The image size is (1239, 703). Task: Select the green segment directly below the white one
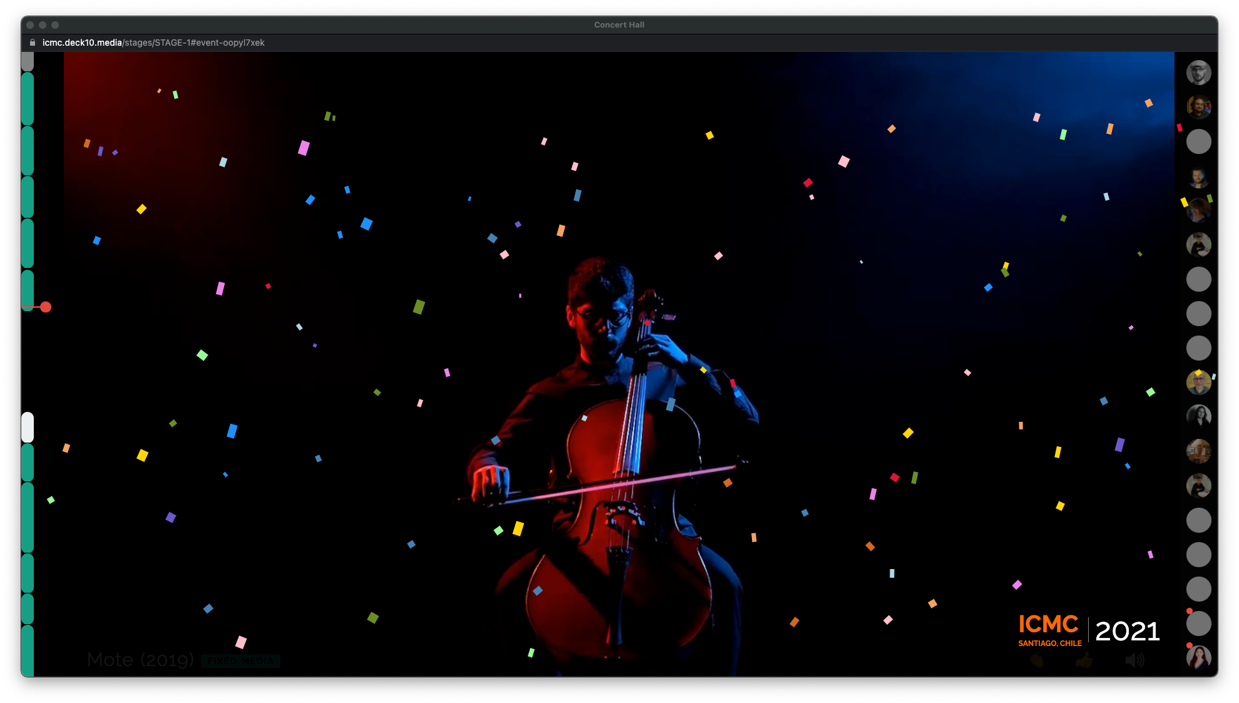(x=28, y=462)
